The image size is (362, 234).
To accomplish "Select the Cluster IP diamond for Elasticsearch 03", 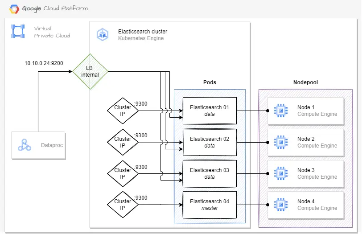I will (123, 173).
